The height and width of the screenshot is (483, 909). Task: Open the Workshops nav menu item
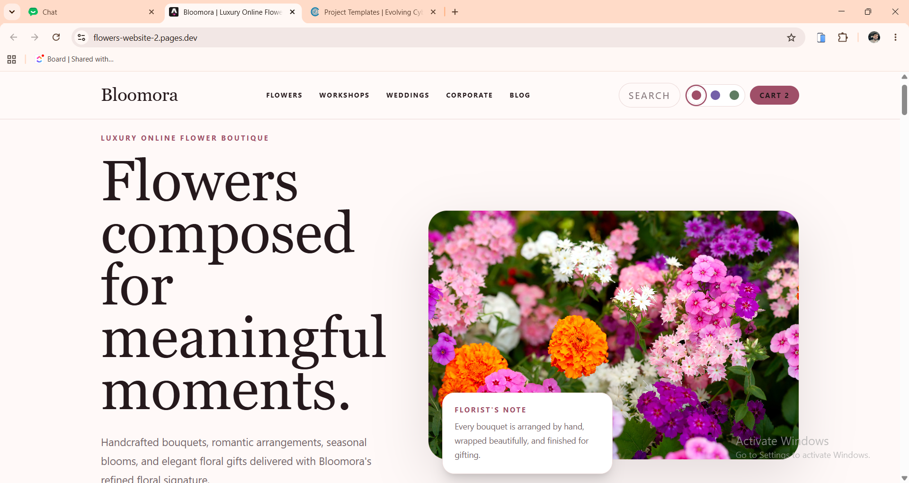344,95
